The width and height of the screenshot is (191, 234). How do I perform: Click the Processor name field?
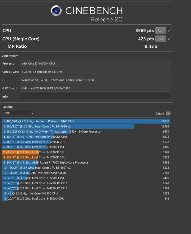[x=95, y=64]
